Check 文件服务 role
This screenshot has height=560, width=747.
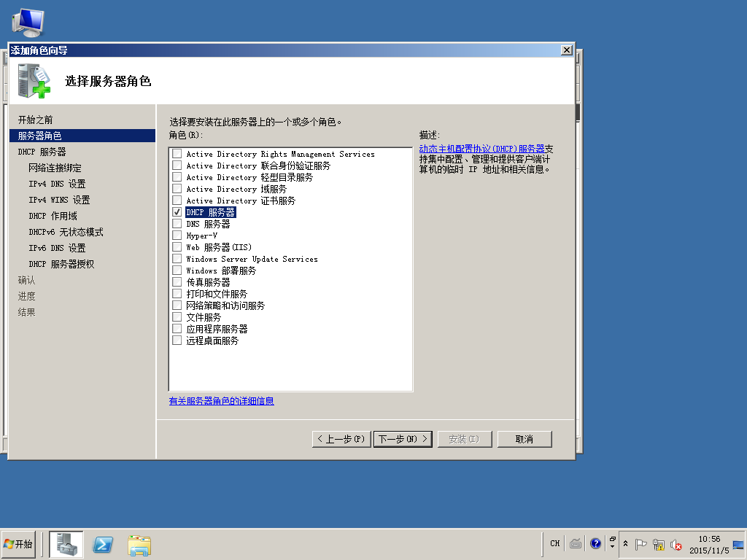tap(177, 317)
